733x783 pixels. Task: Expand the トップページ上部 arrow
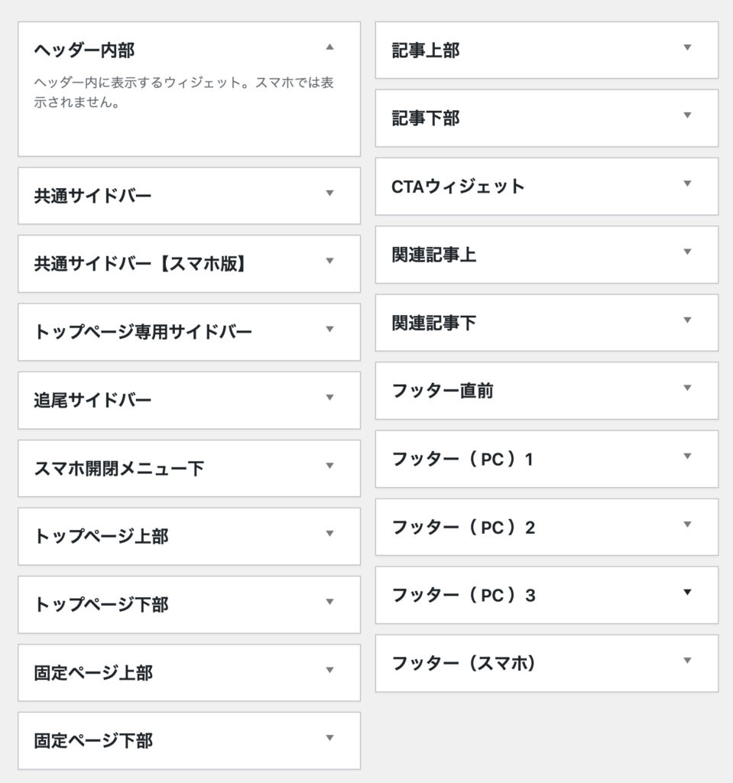pyautogui.click(x=329, y=534)
